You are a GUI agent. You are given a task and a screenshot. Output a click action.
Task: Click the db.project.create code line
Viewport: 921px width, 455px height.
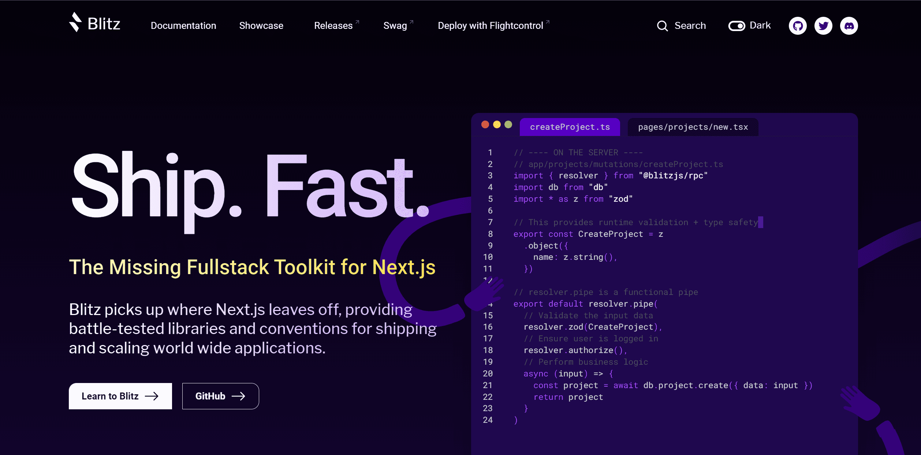coord(673,386)
